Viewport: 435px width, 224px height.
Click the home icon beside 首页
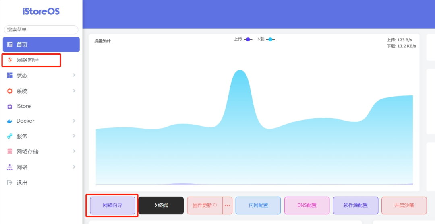(x=10, y=45)
